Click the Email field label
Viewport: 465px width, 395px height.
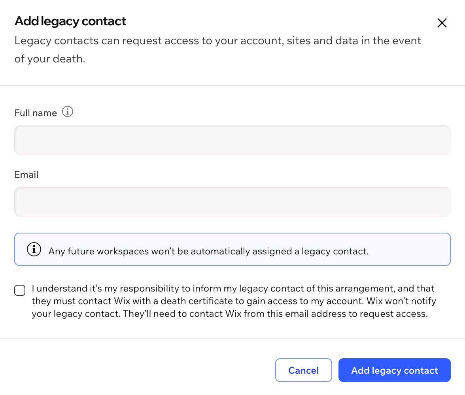pos(26,175)
